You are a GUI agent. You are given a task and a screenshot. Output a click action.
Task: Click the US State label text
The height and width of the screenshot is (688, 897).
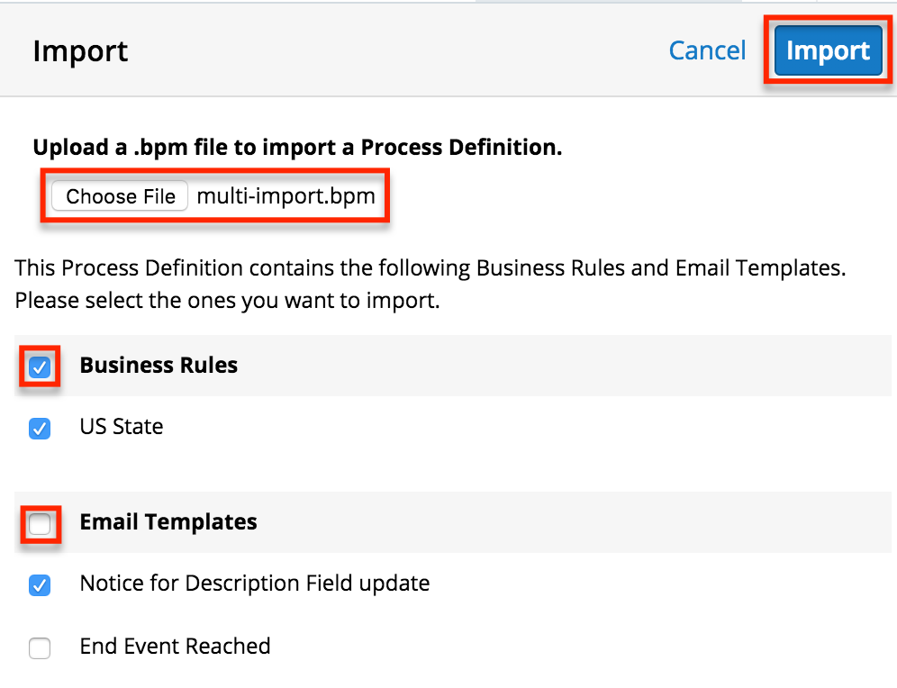point(122,426)
